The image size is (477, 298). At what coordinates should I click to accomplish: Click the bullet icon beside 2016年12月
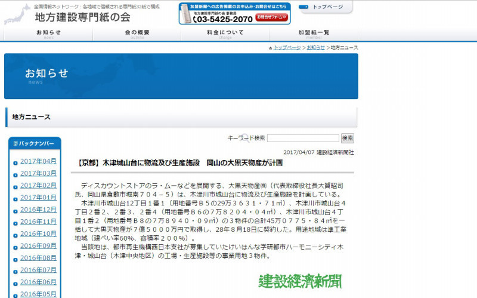point(16,211)
